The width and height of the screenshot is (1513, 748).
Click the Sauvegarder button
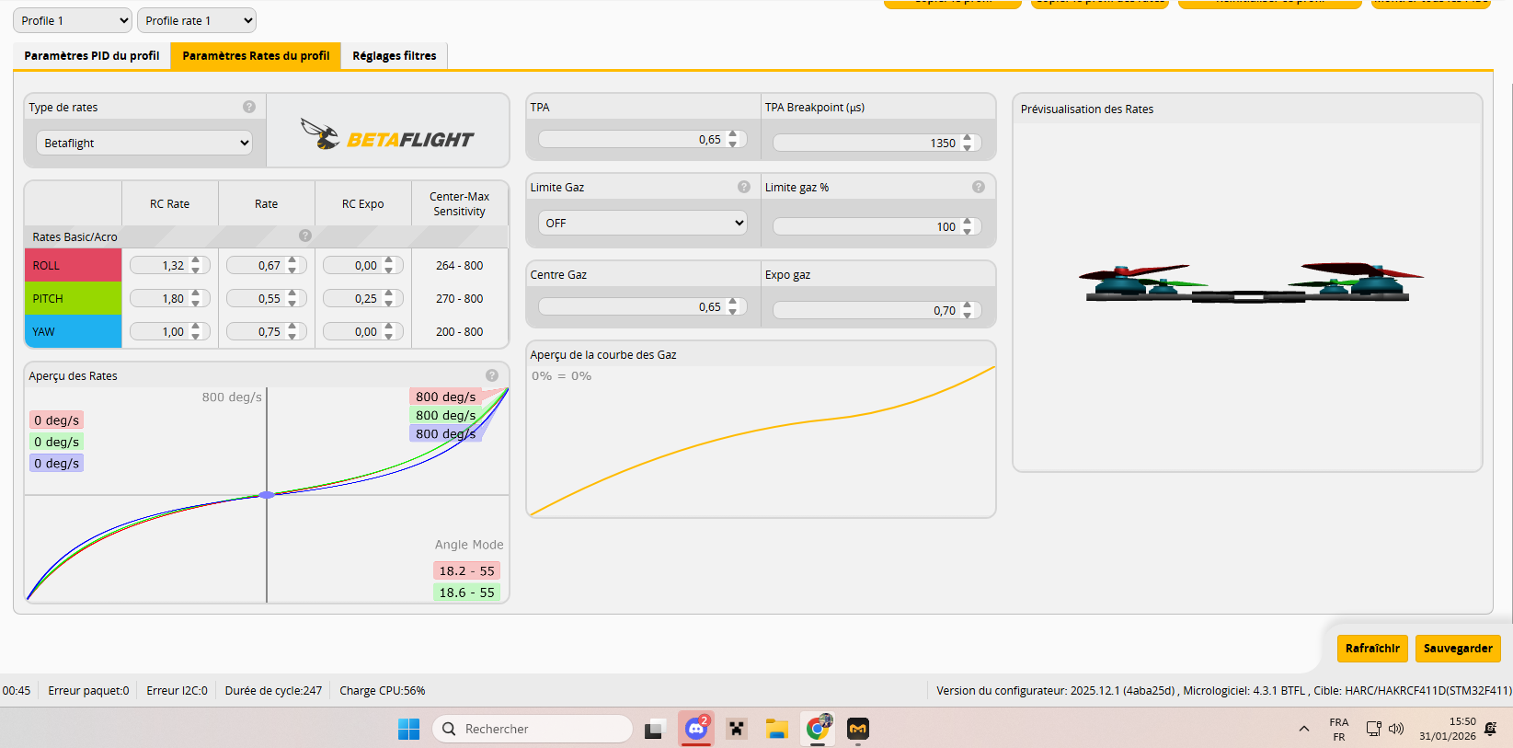click(1458, 648)
